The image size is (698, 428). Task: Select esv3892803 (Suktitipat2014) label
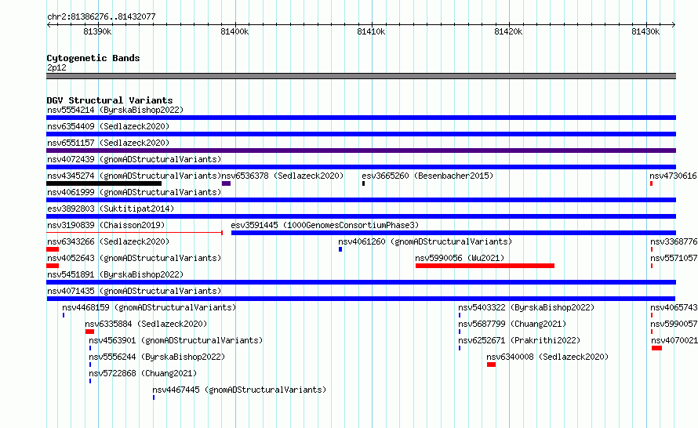coord(111,209)
